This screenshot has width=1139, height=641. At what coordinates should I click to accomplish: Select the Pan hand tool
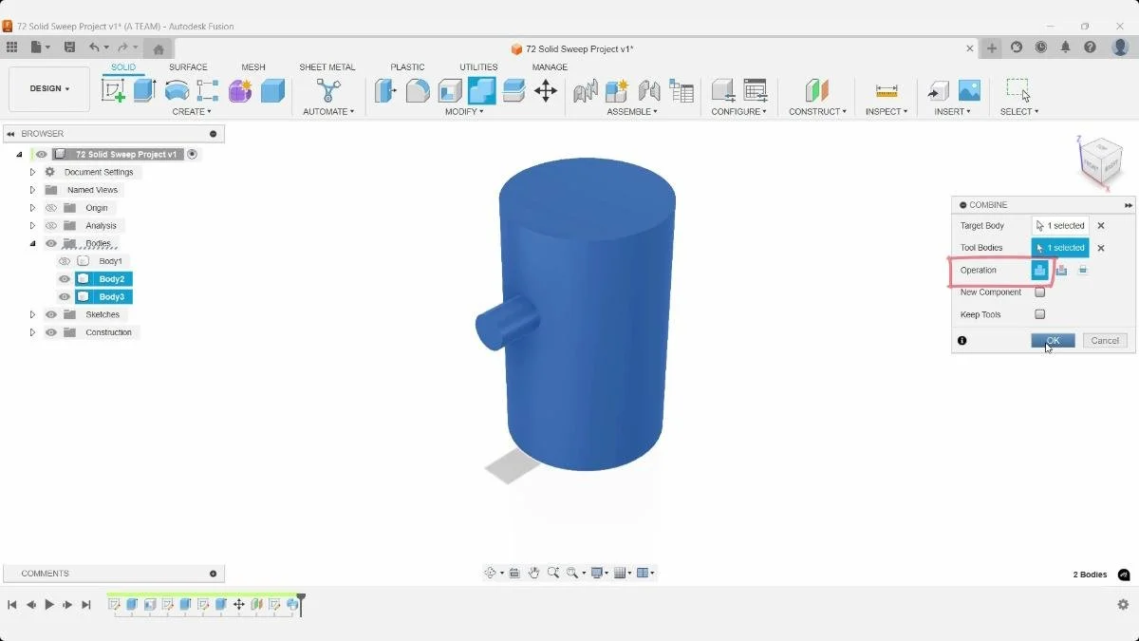point(533,573)
